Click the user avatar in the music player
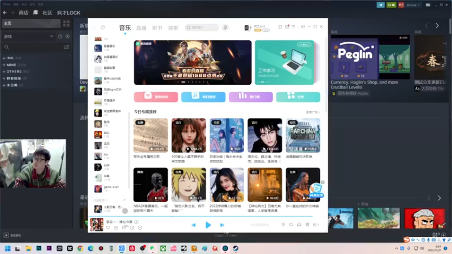This screenshot has height=254, width=452. 247,28
